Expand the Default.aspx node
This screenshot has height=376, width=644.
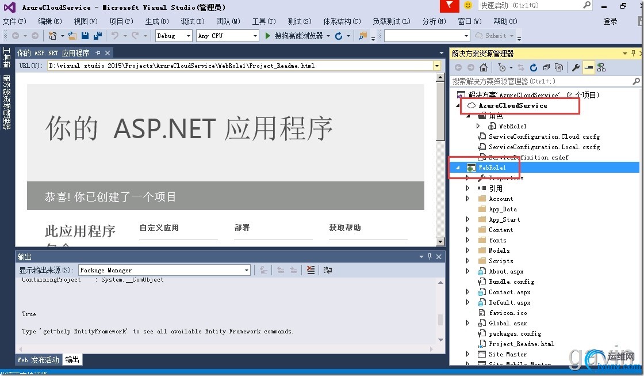click(468, 302)
